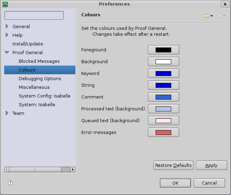Select the Proof General tree label
The width and height of the screenshot is (231, 195).
point(27,52)
